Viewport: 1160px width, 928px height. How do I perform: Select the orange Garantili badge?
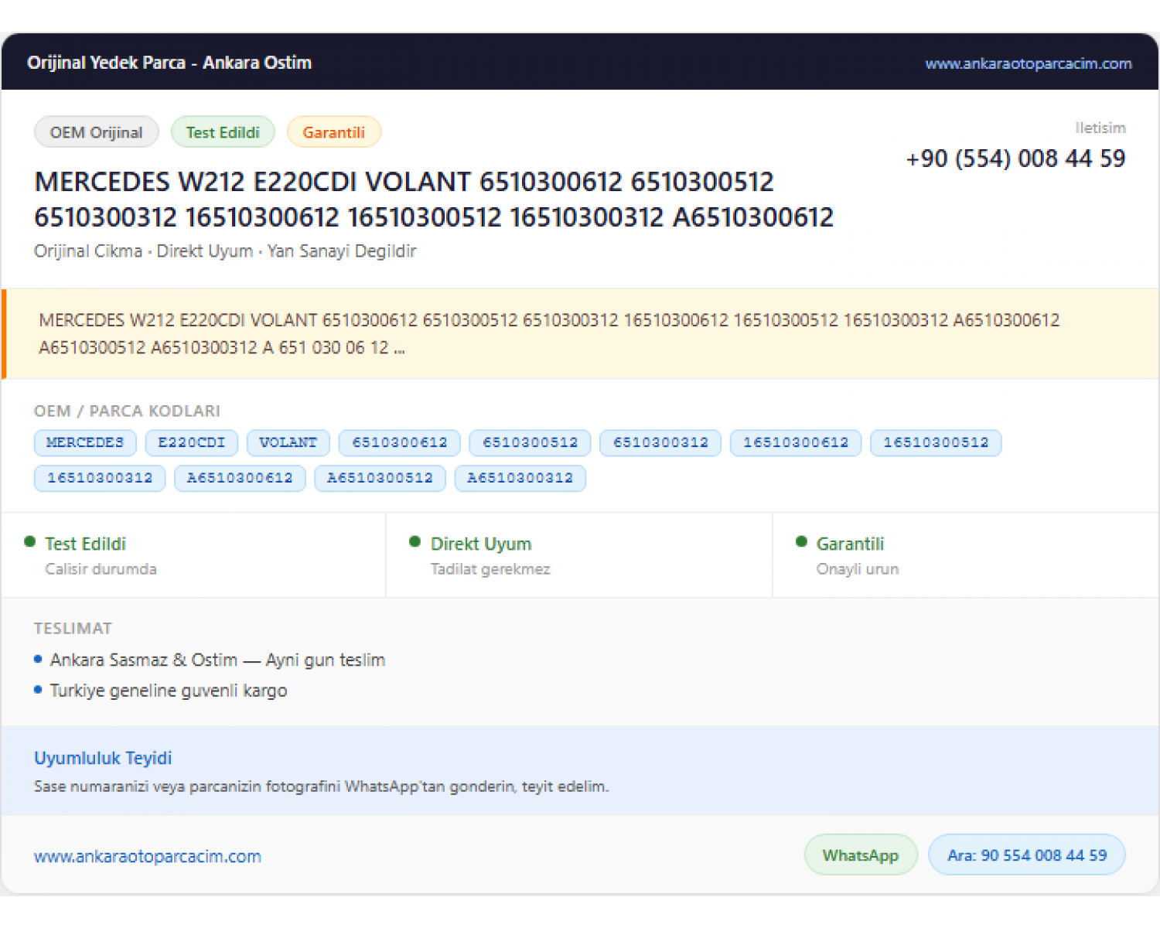(333, 132)
